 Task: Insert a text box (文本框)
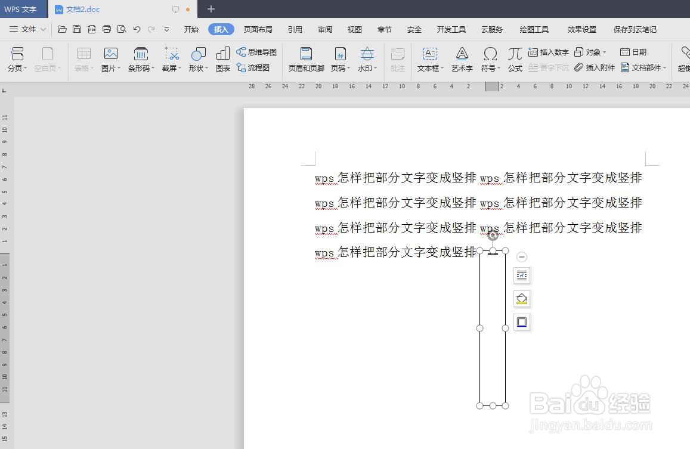pyautogui.click(x=431, y=60)
